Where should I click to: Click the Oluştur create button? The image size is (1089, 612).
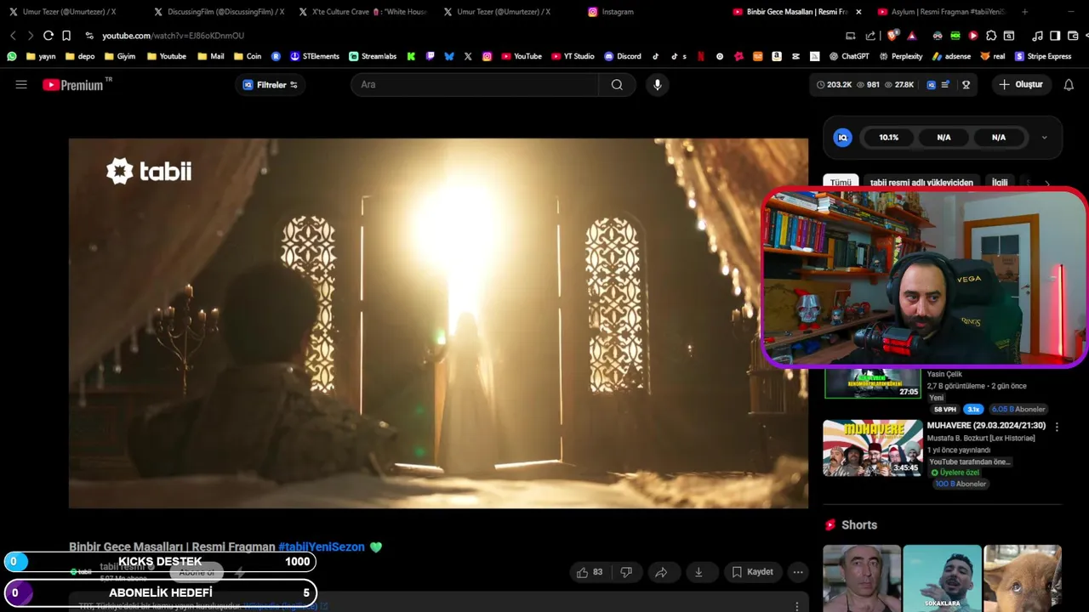pyautogui.click(x=1021, y=85)
